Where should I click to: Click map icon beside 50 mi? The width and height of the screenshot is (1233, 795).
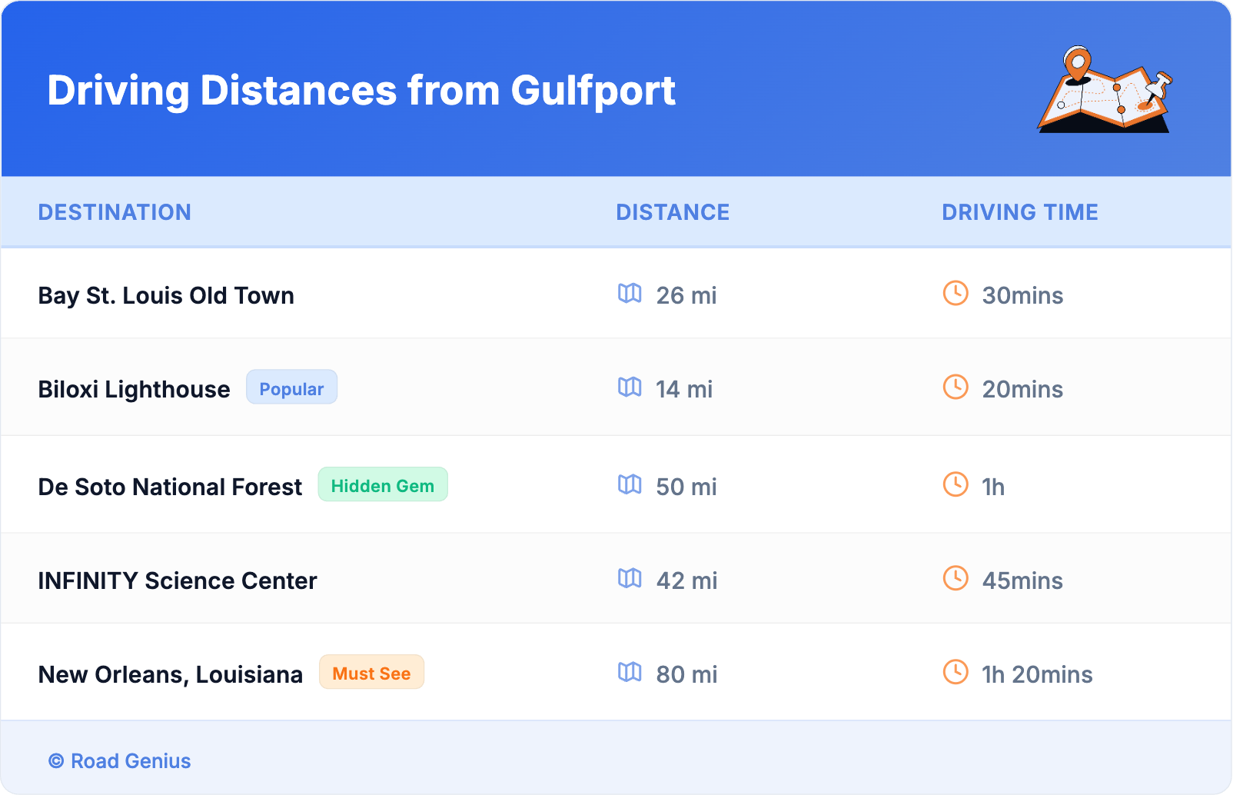[630, 484]
